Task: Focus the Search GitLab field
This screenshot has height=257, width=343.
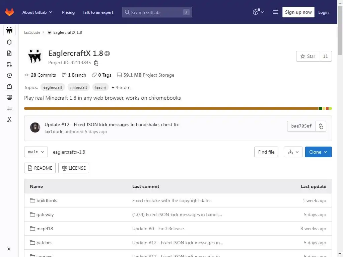Action: coord(157,12)
